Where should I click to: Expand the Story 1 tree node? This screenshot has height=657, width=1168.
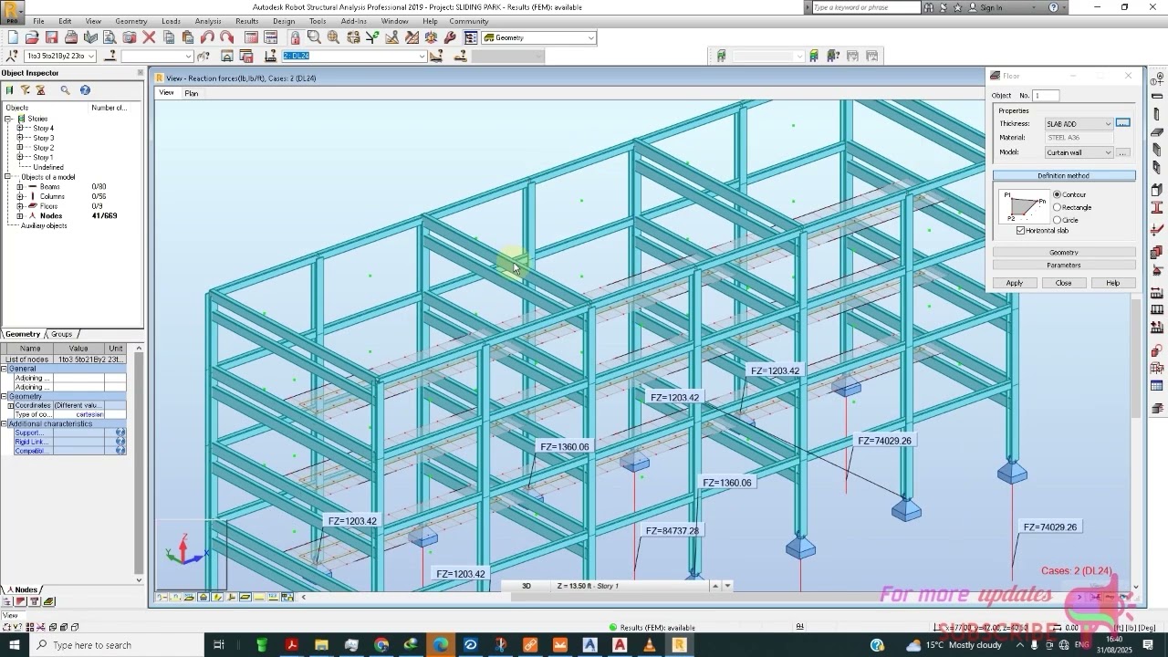tap(20, 157)
